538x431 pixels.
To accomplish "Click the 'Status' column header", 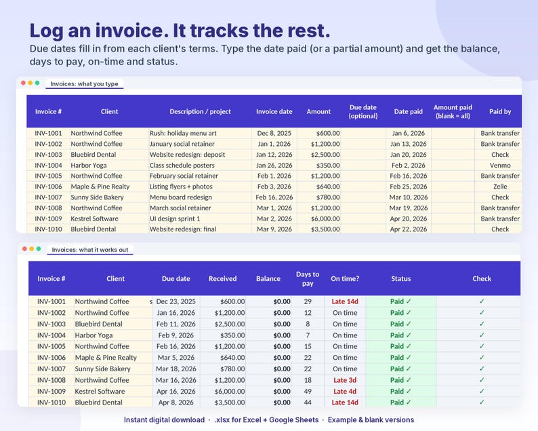I will (400, 278).
